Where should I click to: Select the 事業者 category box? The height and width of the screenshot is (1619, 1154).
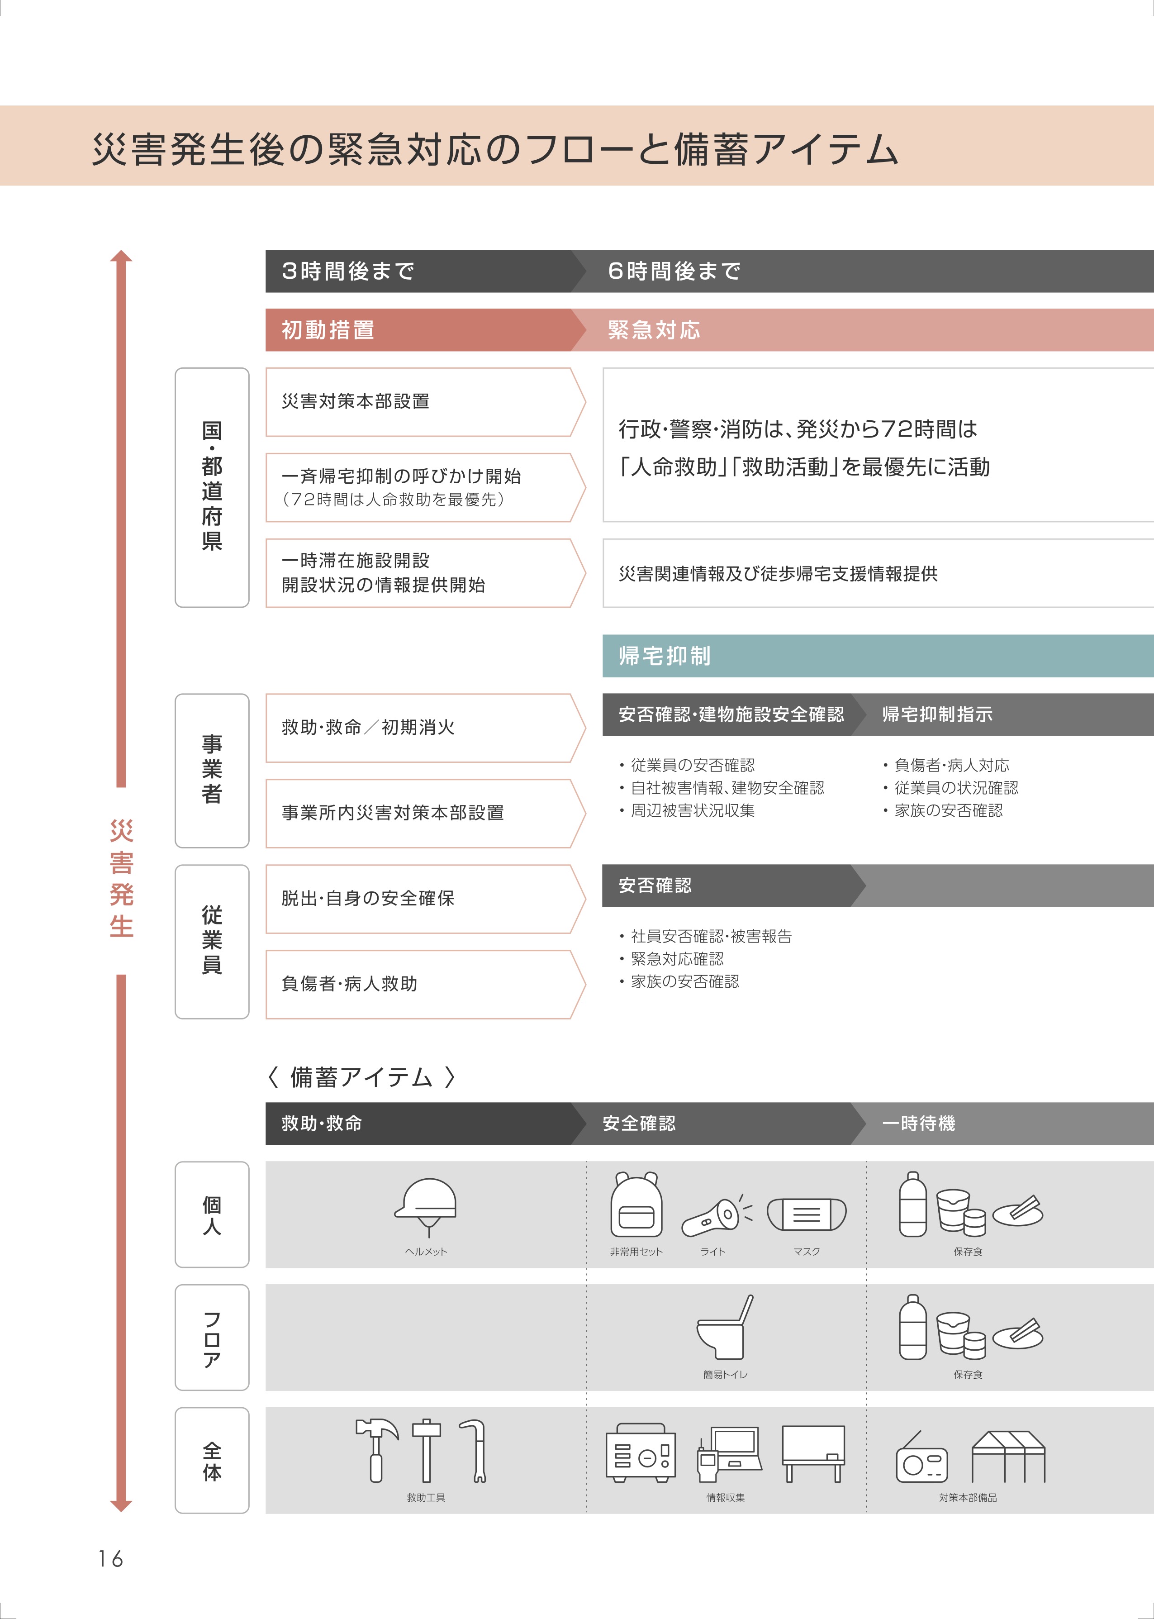212,771
